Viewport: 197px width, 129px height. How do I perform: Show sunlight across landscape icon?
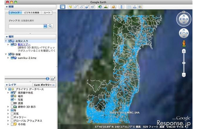point(106,7)
